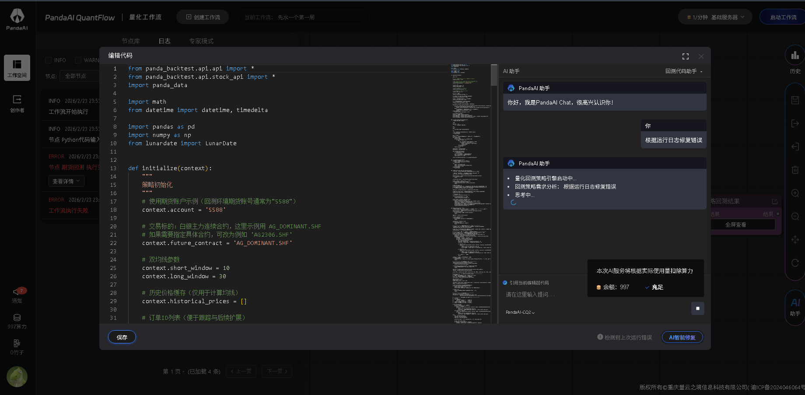Click the PandaAI logo in the sidebar

coord(17,20)
